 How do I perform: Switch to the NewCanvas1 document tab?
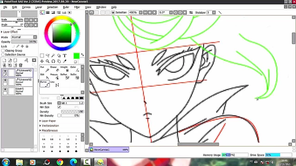(109, 149)
